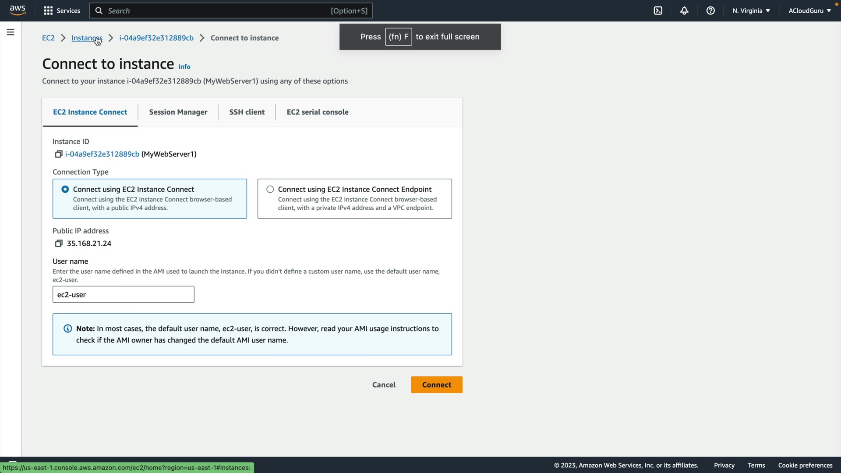Click the Info link beside the heading
The width and height of the screenshot is (841, 473).
click(184, 67)
